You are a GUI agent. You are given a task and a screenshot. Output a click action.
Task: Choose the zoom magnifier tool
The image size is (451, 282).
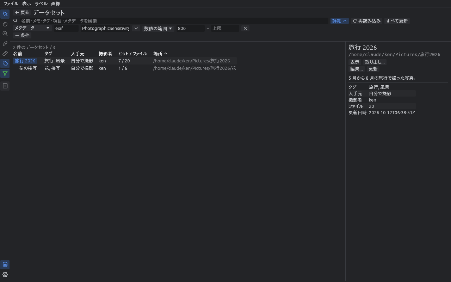click(x=5, y=34)
